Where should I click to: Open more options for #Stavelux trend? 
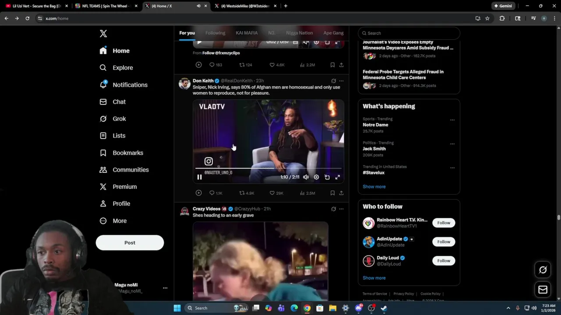(452, 168)
